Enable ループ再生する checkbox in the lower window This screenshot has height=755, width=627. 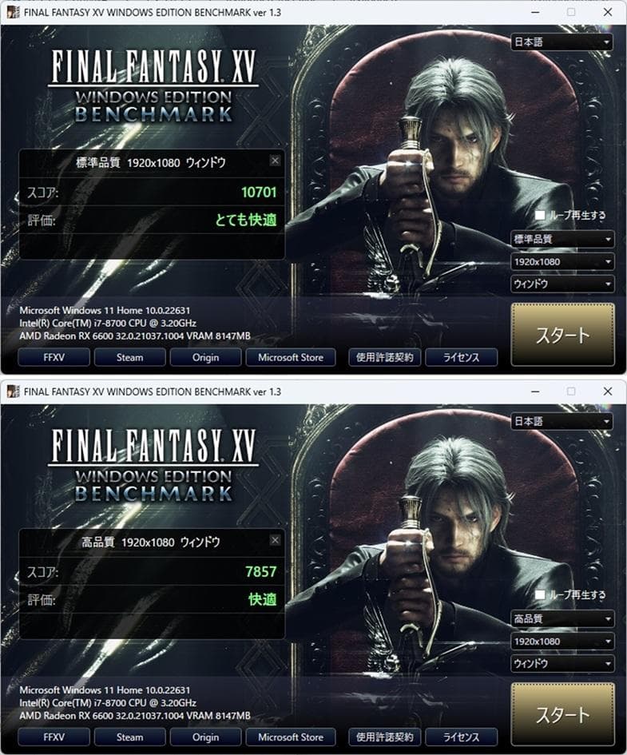pos(540,594)
